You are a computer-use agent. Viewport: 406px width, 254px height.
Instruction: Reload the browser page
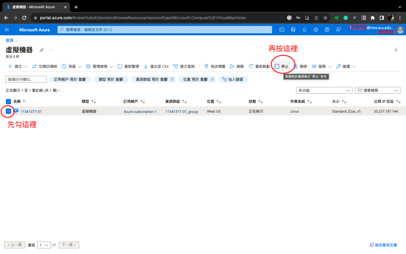(24, 18)
